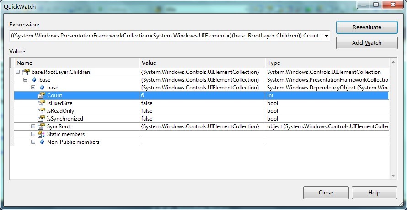Click the red X title bar button
Screen dimensions: 407x210
click(393, 5)
